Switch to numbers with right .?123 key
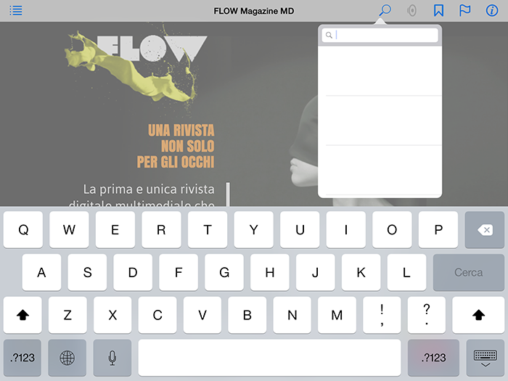The image size is (508, 381). (x=433, y=358)
